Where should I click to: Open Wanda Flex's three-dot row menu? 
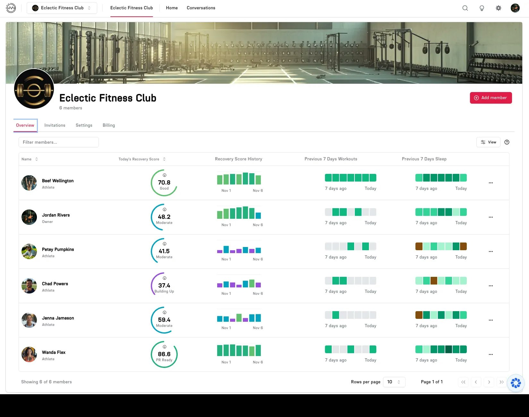(x=491, y=354)
